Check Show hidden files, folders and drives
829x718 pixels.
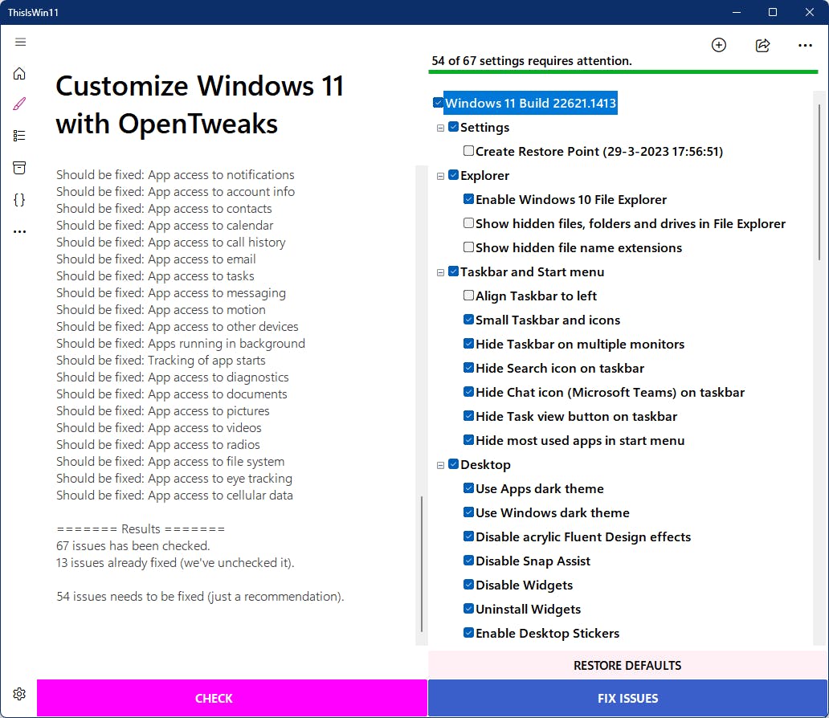468,223
